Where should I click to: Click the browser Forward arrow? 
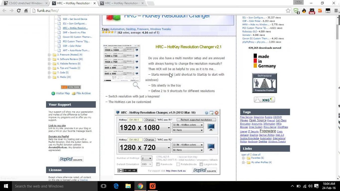click(x=11, y=11)
